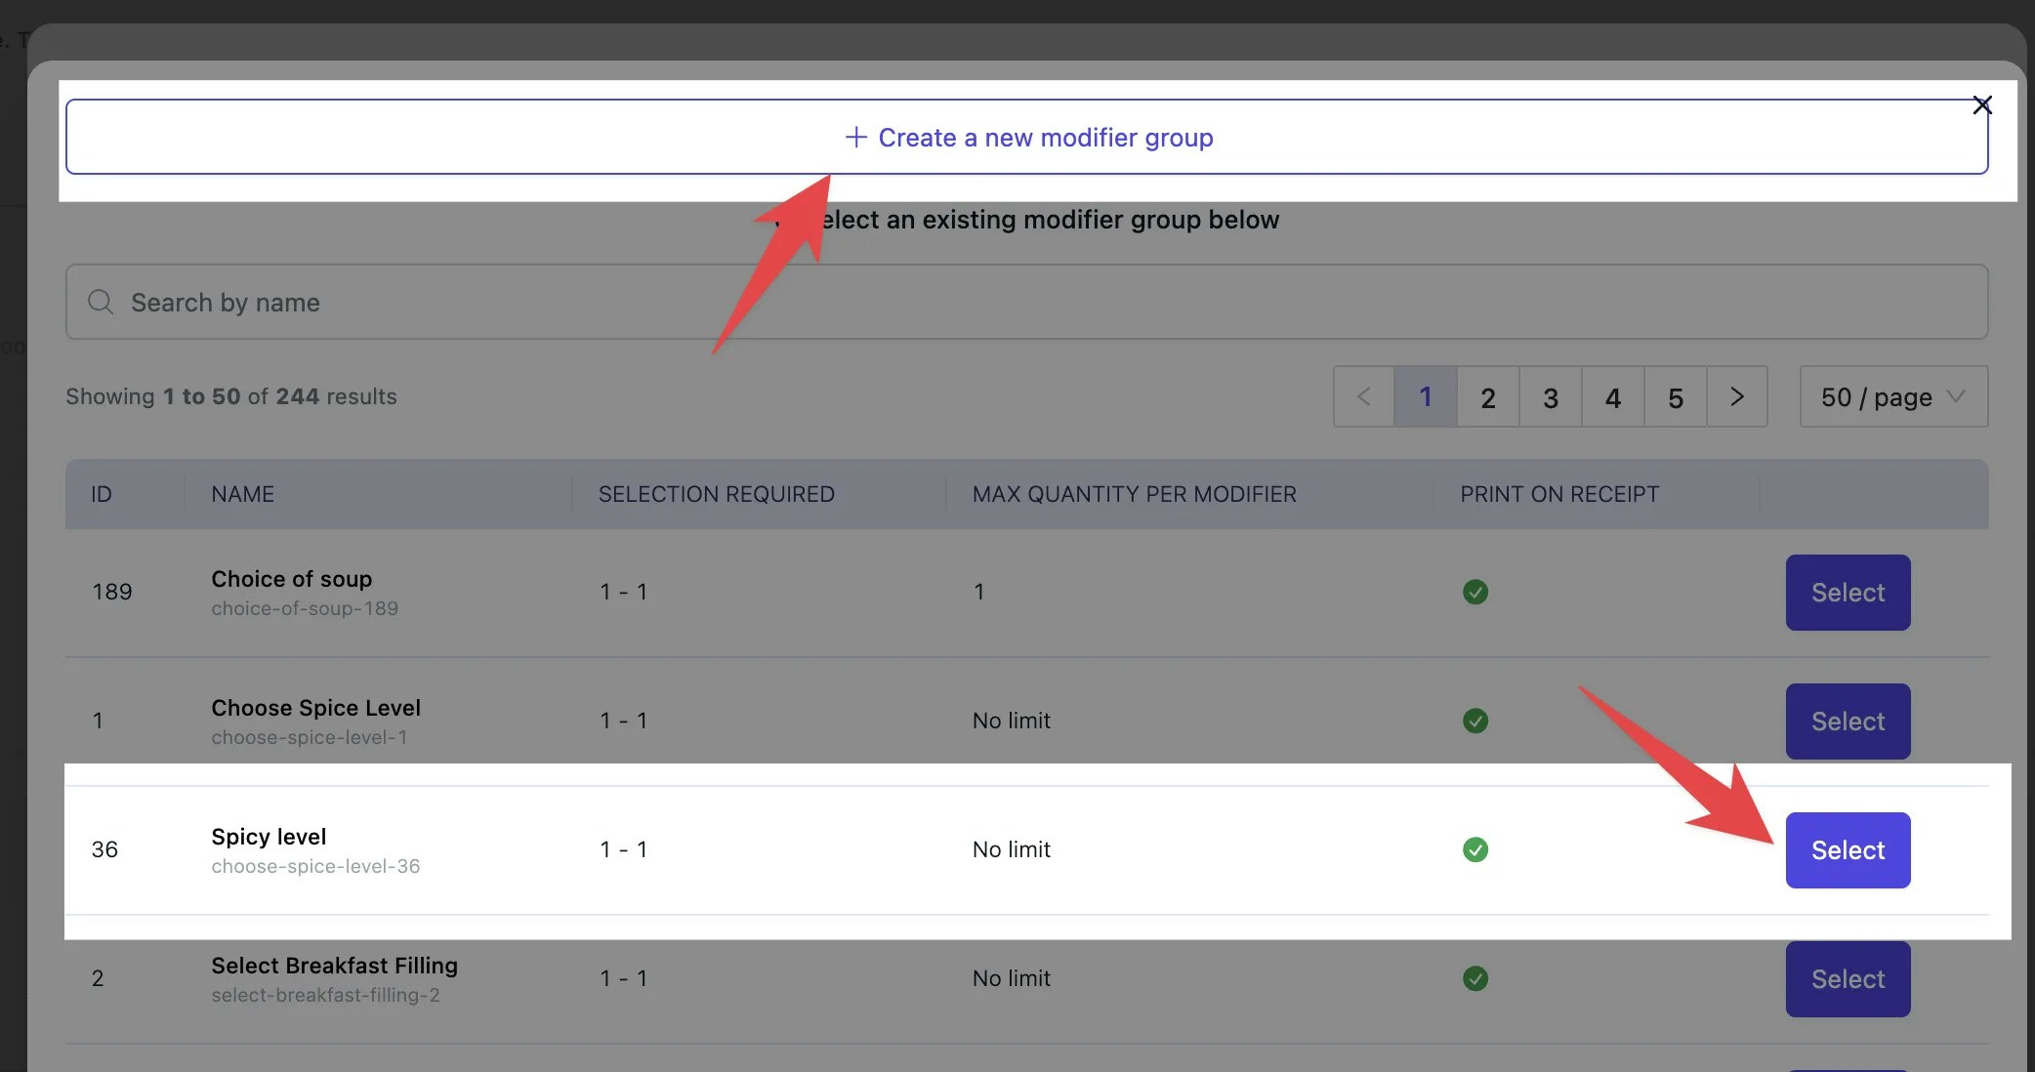Screen dimensions: 2035x1072
Task: Expand the results-per-page chevron
Action: click(1954, 396)
